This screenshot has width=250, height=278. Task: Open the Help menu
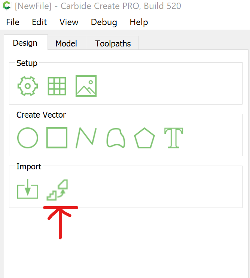139,22
